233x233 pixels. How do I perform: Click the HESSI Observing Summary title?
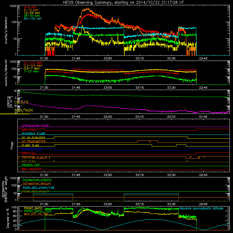[123, 2]
